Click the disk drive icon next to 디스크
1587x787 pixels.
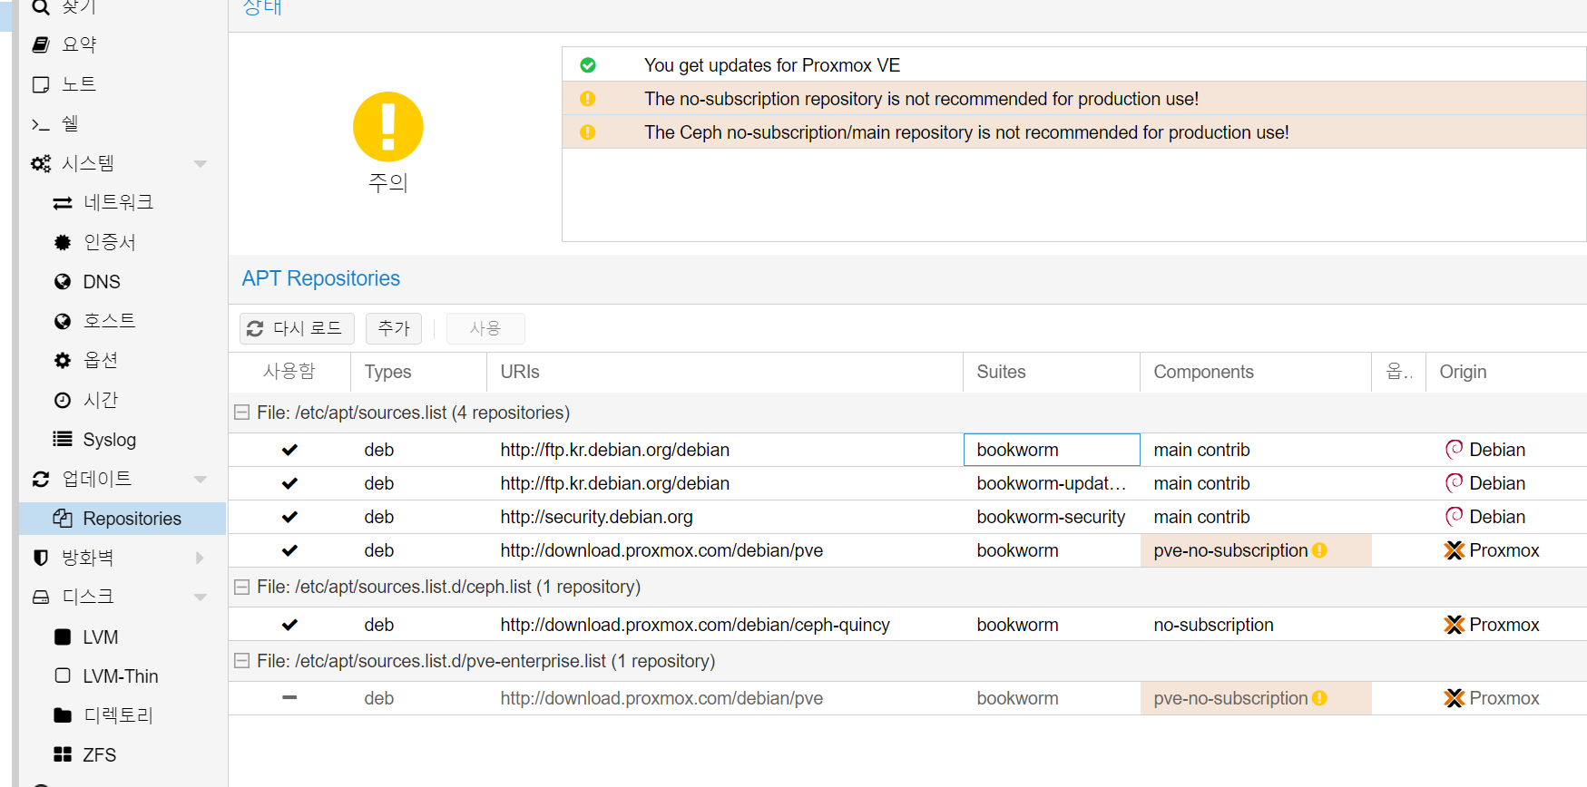pyautogui.click(x=41, y=597)
